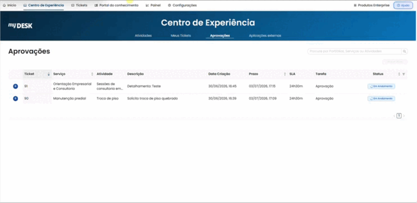Click deadline 03/07/2026, 17:09
417x203 pixels.
pos(263,99)
